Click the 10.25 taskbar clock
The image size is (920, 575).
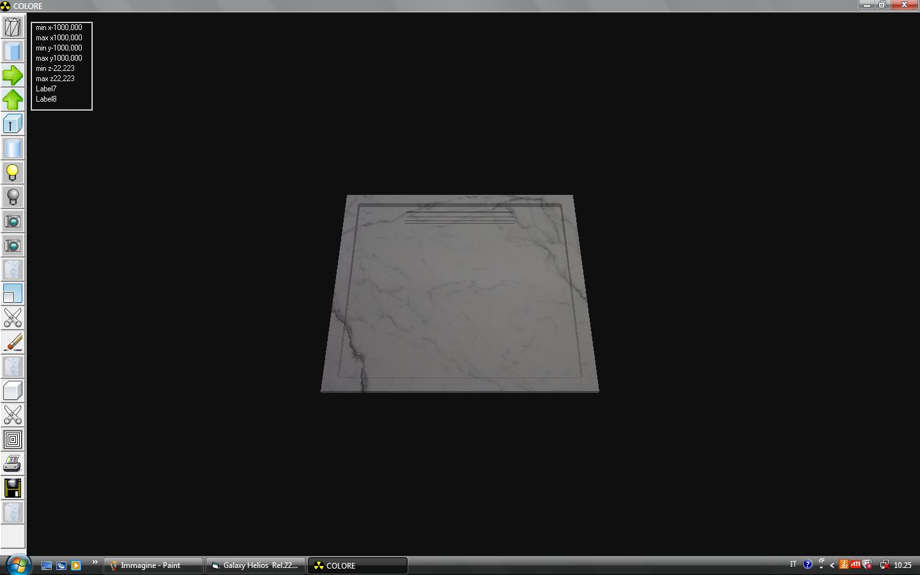pos(903,565)
